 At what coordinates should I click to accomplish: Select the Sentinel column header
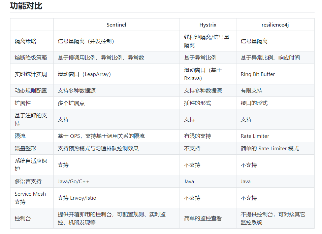click(116, 25)
